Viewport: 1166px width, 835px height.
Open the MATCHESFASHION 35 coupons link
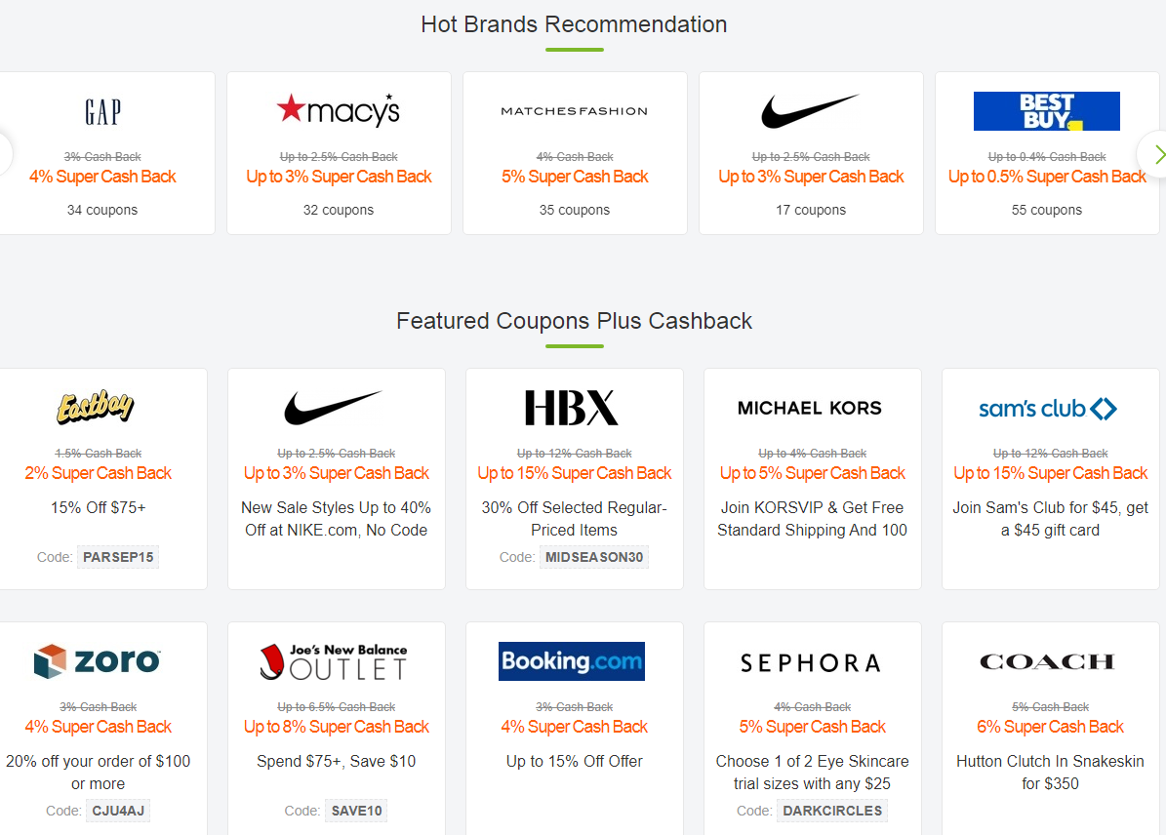[x=574, y=210]
